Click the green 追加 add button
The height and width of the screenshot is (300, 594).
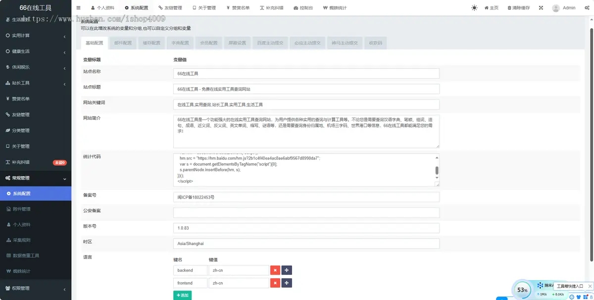tap(182, 295)
